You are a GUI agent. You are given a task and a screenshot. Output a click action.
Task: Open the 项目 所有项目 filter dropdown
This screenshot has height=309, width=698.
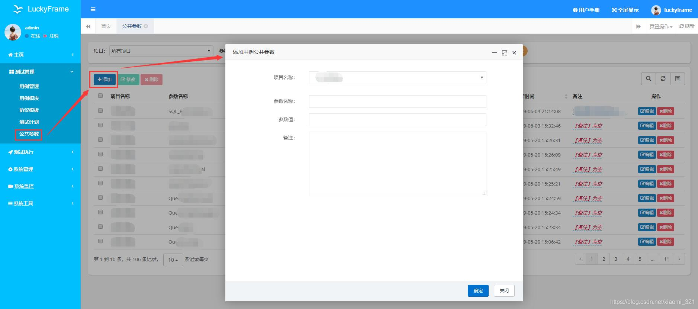(161, 51)
